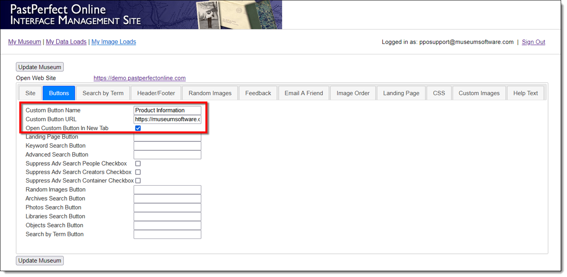Screen dimensions: 567x277
Task: Tick Suppress Adv Search People checkbox
Action: 138,163
